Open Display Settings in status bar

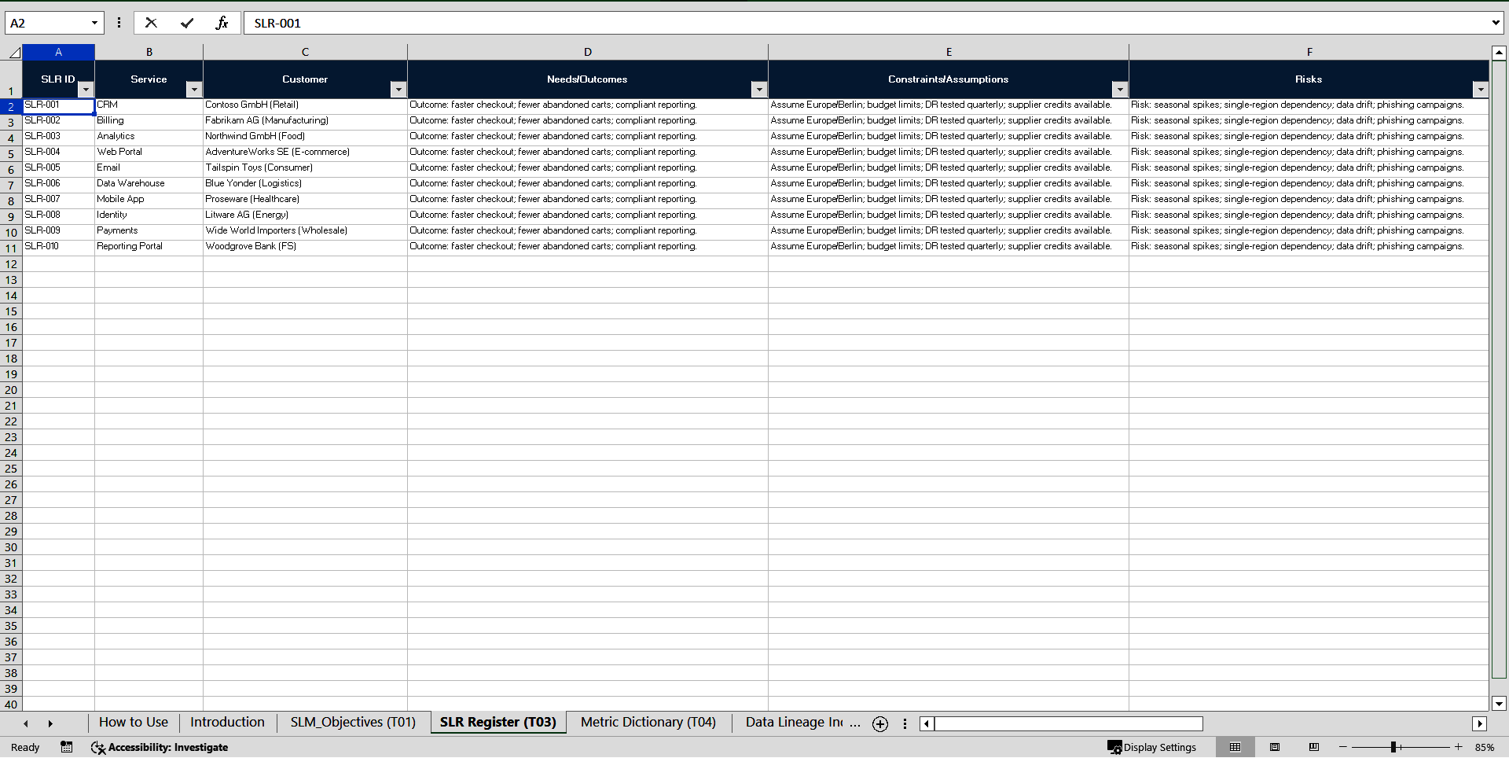[x=1152, y=747]
